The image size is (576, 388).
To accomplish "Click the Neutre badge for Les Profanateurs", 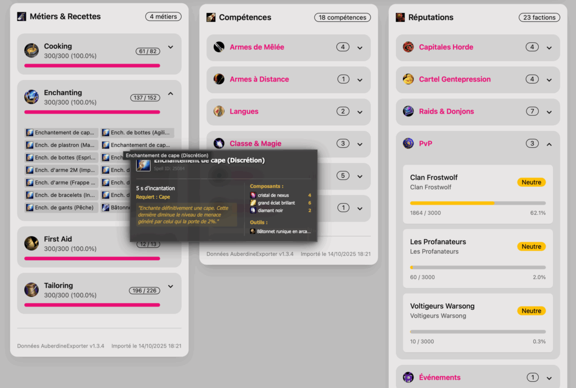I will click(x=531, y=246).
